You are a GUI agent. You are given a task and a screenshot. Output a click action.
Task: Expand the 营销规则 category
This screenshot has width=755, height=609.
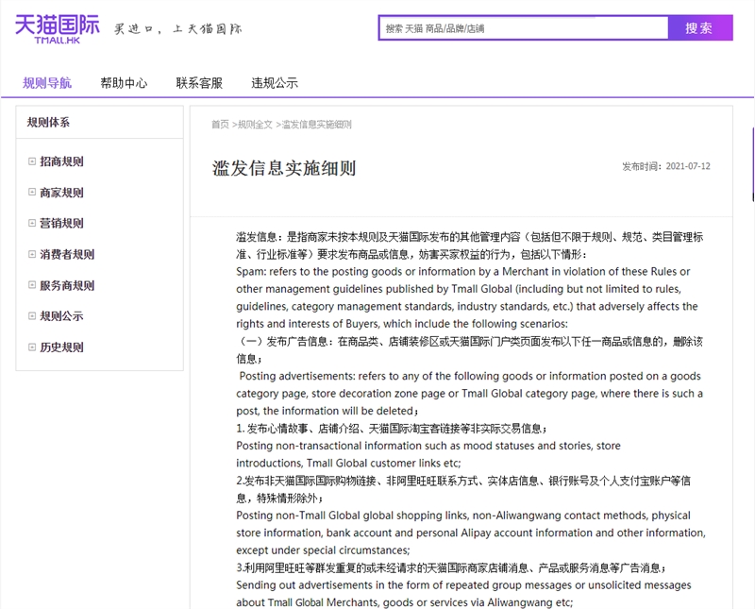59,223
